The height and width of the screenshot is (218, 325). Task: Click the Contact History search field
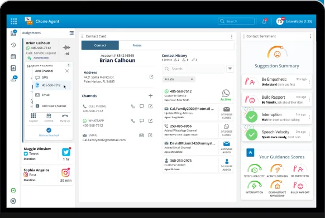click(x=193, y=69)
